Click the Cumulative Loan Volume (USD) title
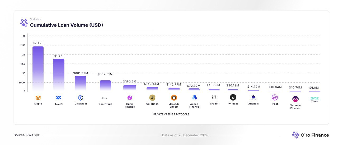338x145 pixels. 67,25
